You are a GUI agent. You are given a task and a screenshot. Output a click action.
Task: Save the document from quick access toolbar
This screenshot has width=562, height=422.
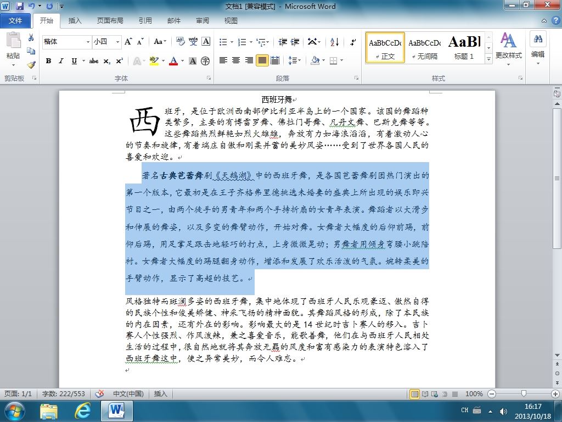(x=19, y=6)
